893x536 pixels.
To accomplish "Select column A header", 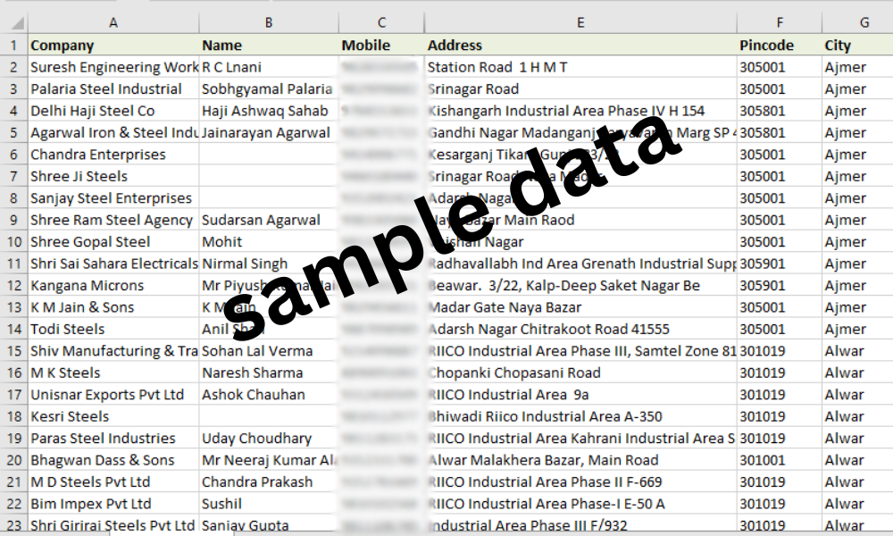I will 113,22.
